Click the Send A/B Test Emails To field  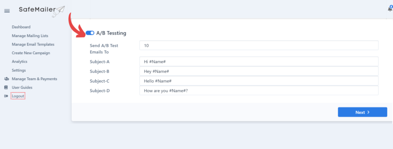click(259, 45)
